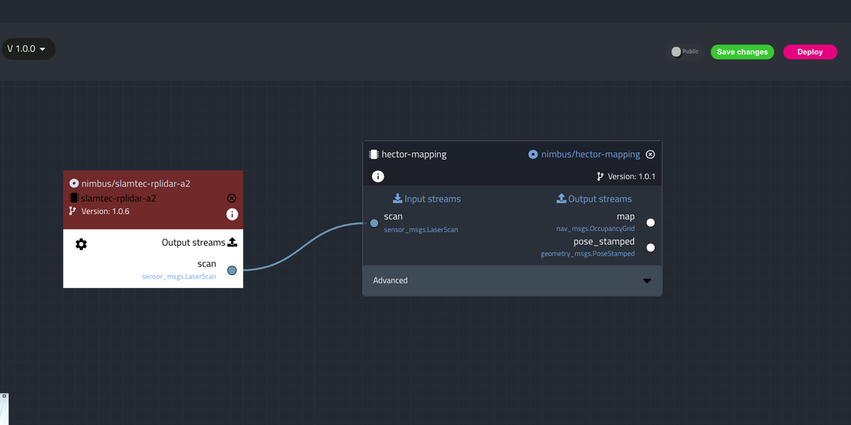Click the branch icon beside Version: 1.0.1
851x425 pixels.
click(600, 176)
